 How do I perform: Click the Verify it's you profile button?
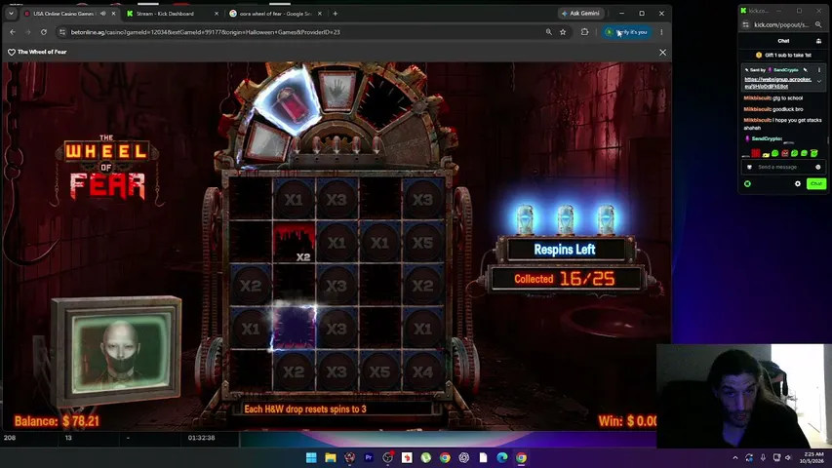coord(627,32)
